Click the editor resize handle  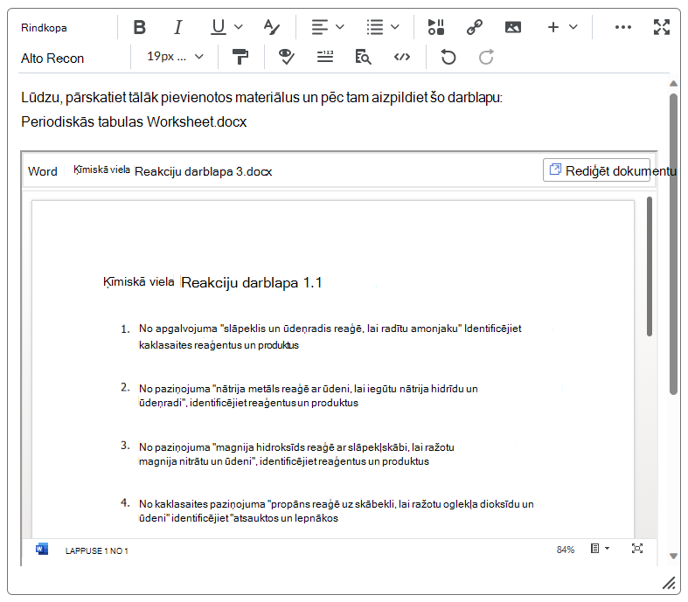(669, 583)
